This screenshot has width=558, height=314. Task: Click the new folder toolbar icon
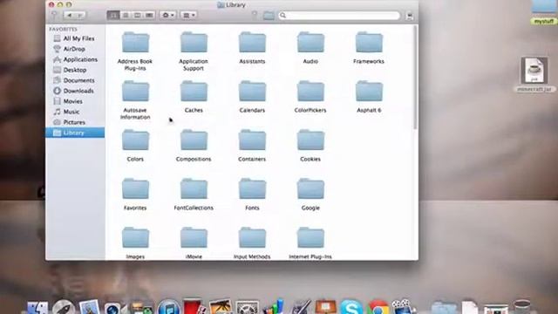(x=269, y=16)
